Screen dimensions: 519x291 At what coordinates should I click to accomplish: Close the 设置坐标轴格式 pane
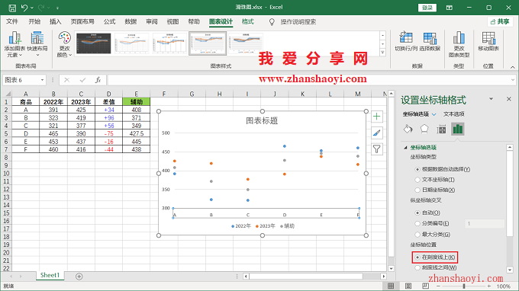click(x=509, y=99)
